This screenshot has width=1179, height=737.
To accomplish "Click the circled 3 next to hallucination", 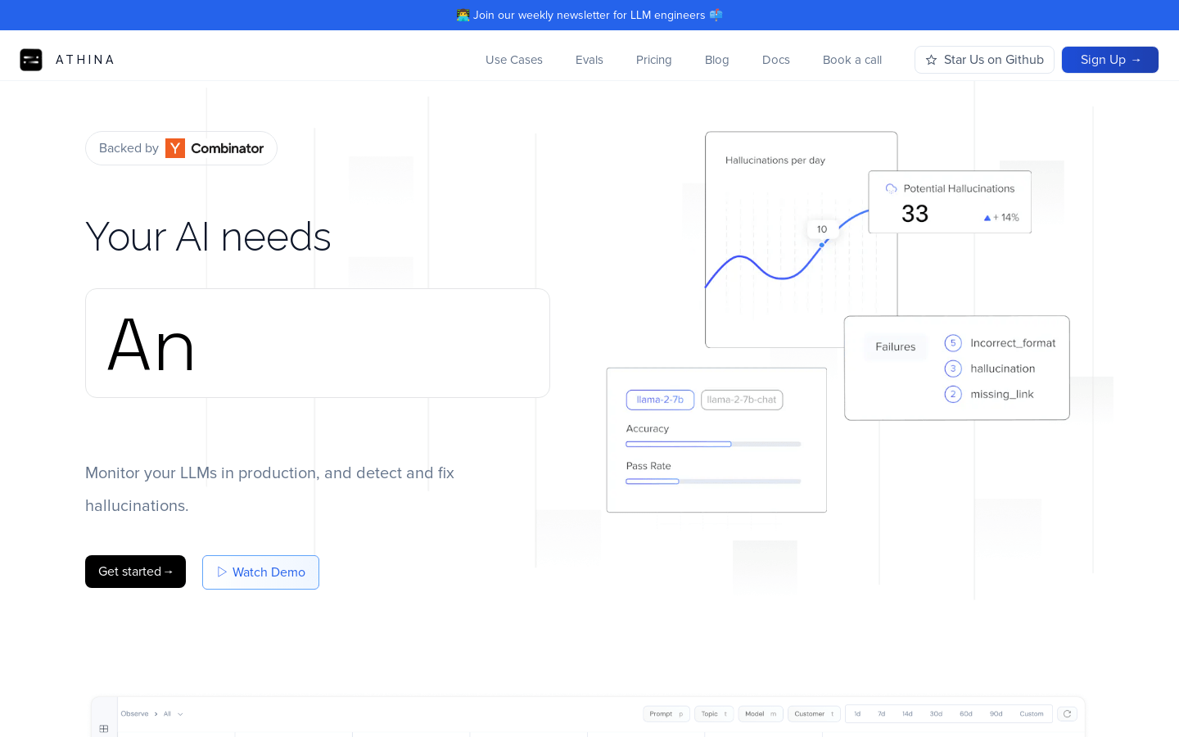I will pyautogui.click(x=953, y=368).
